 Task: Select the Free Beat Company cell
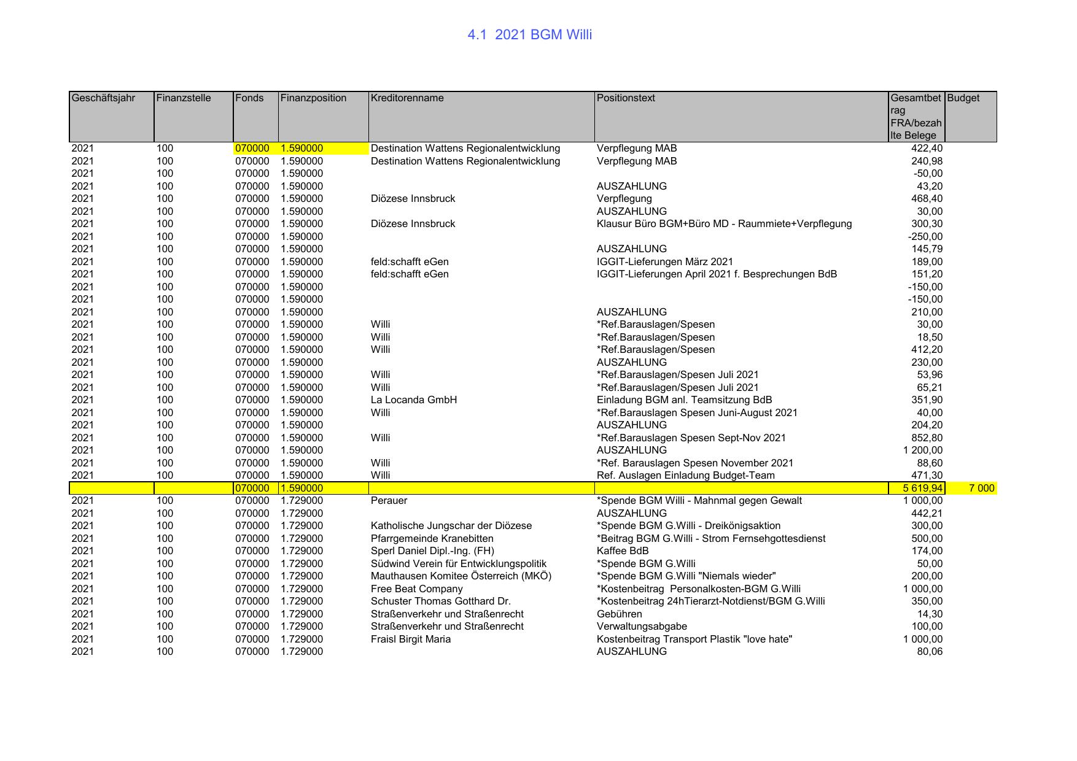click(416, 589)
